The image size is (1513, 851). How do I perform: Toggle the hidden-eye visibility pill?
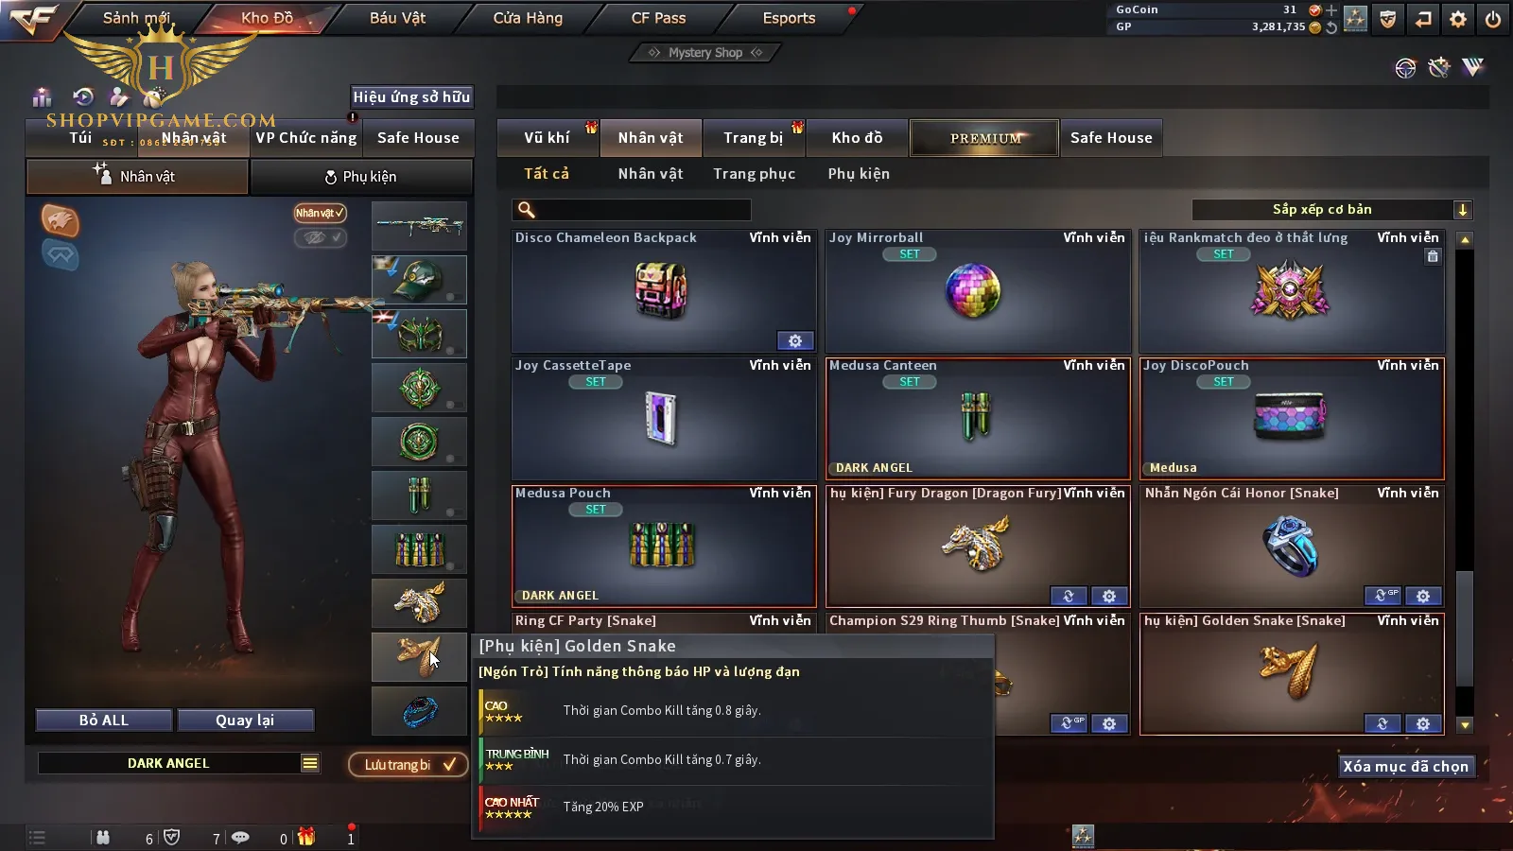320,237
